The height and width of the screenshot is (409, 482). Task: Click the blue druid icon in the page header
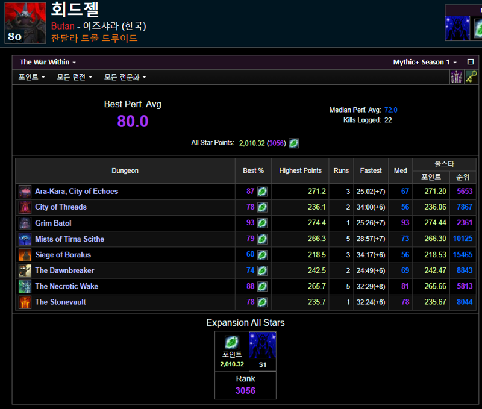[x=458, y=28]
